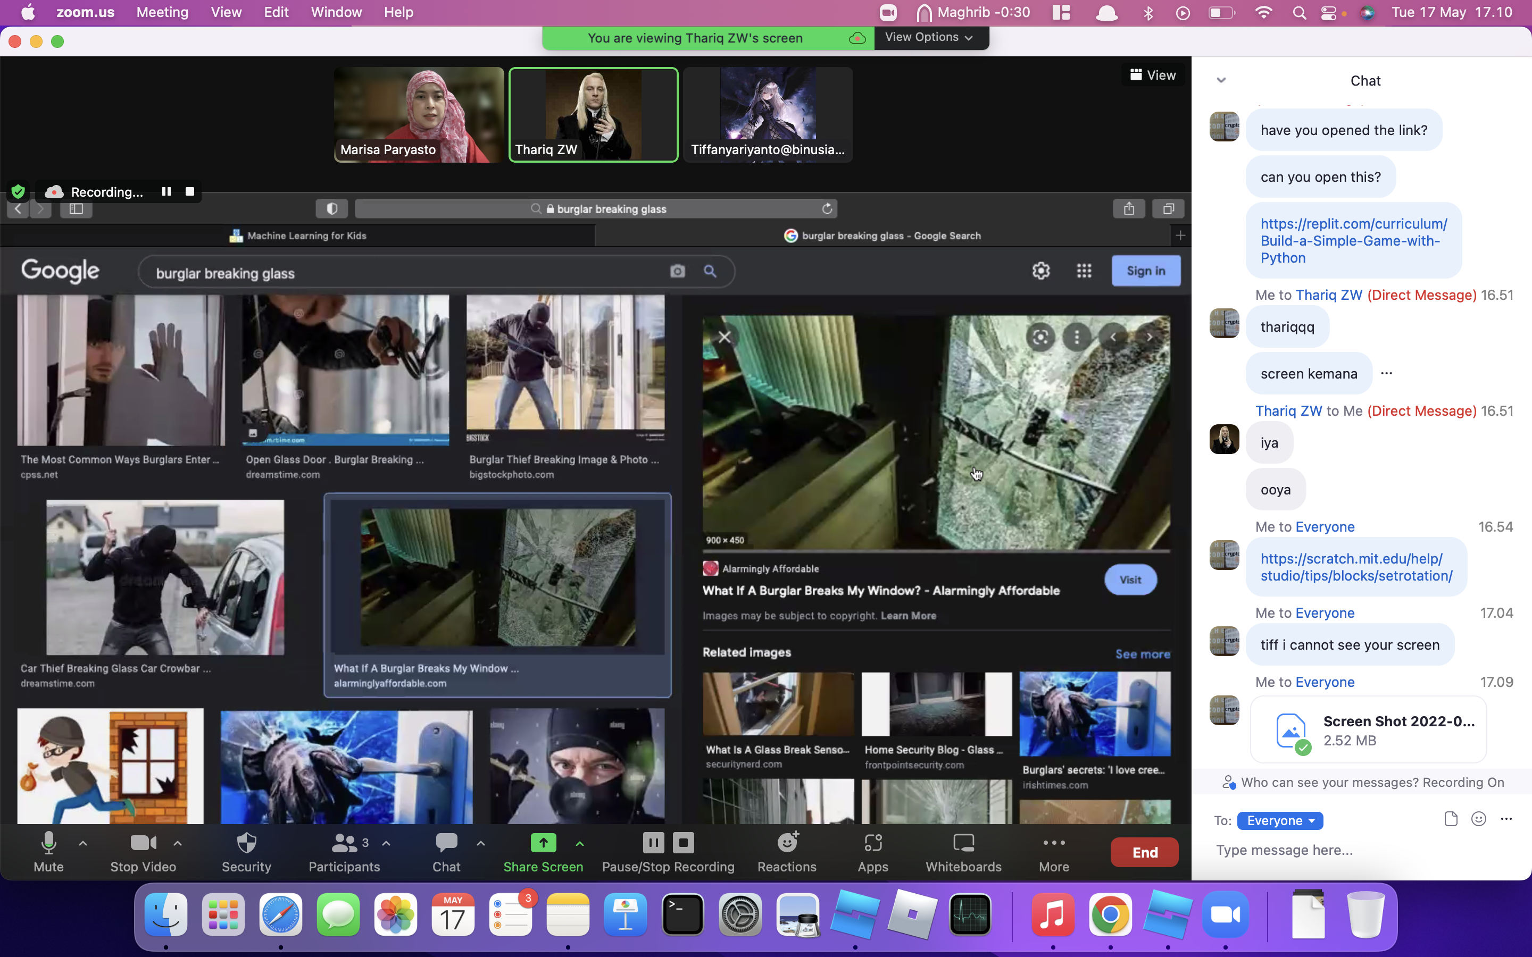Open the scratch.mit.edu setrotation link
Image resolution: width=1532 pixels, height=957 pixels.
tap(1356, 567)
